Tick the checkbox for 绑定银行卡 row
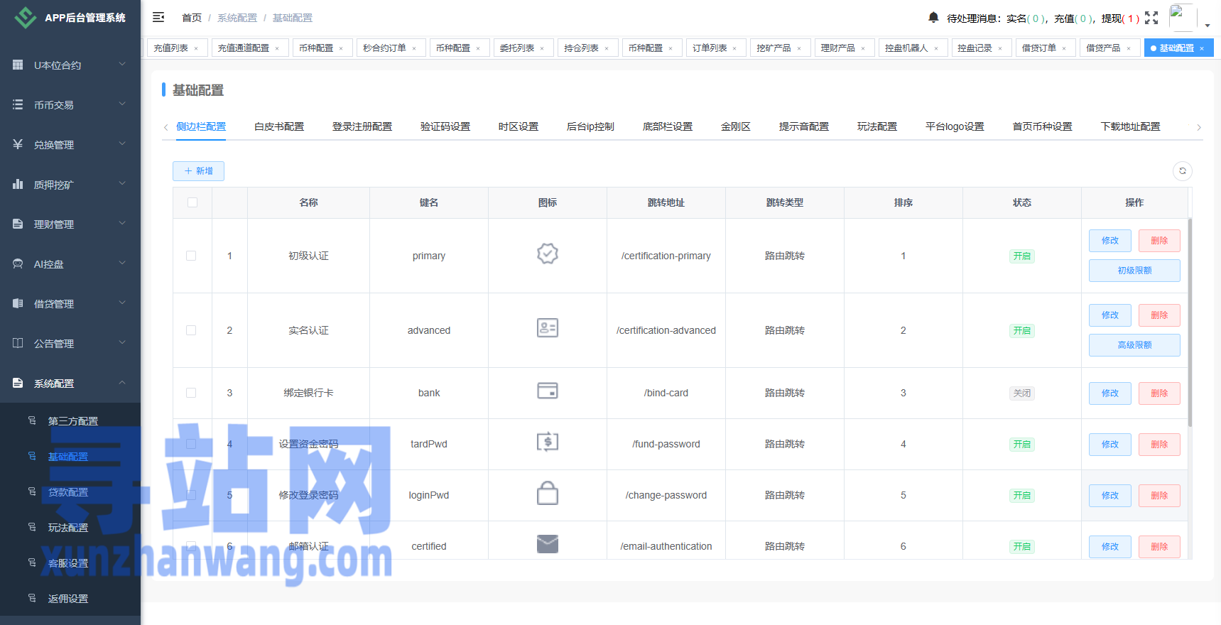Viewport: 1221px width, 625px height. [x=191, y=393]
